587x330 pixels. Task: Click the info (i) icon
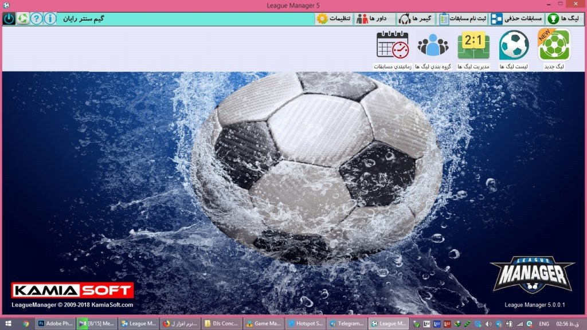(50, 18)
